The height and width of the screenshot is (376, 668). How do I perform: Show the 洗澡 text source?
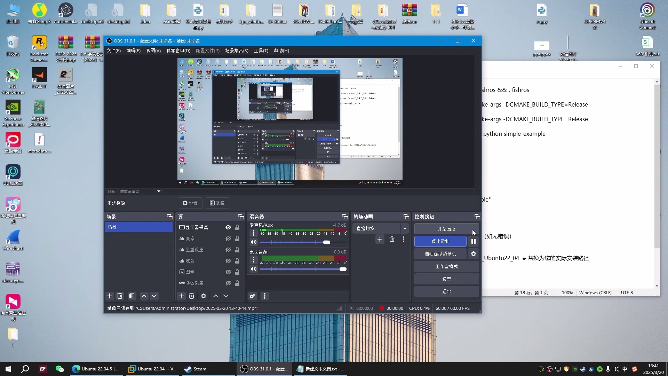228,238
